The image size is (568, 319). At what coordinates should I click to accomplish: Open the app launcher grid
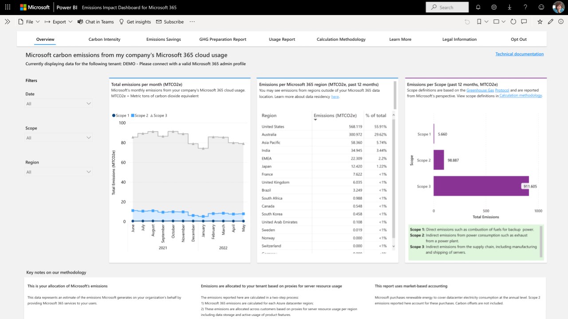pos(8,7)
